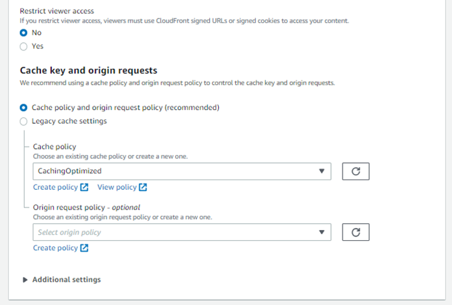The image size is (452, 305).
Task: Click external-link icon after Cache policy's Create policy
Action: click(84, 188)
